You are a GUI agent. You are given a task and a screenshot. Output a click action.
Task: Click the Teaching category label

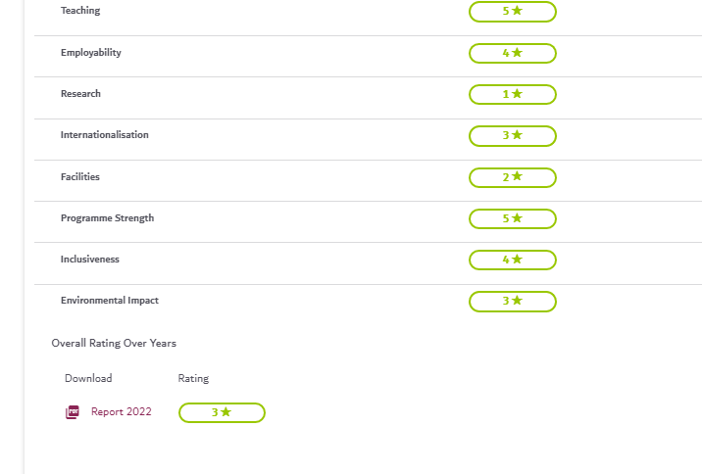tap(80, 11)
